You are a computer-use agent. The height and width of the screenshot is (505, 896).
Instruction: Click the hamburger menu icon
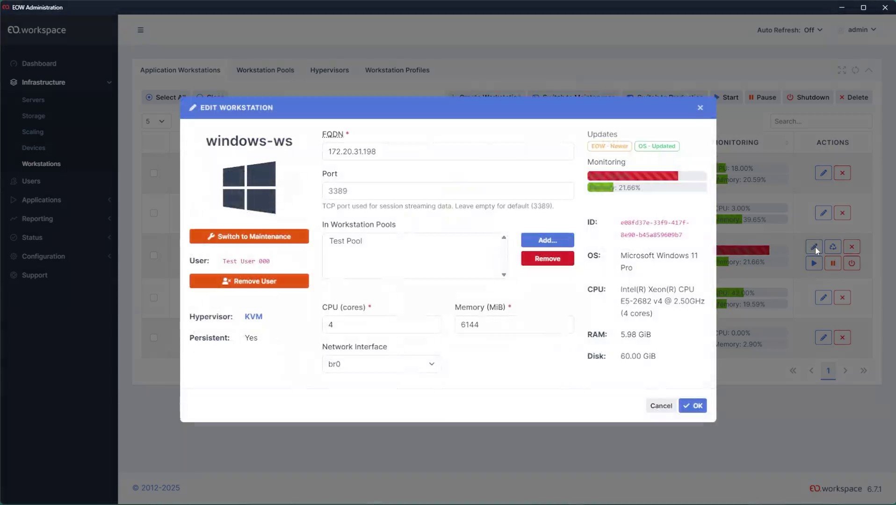click(x=140, y=30)
